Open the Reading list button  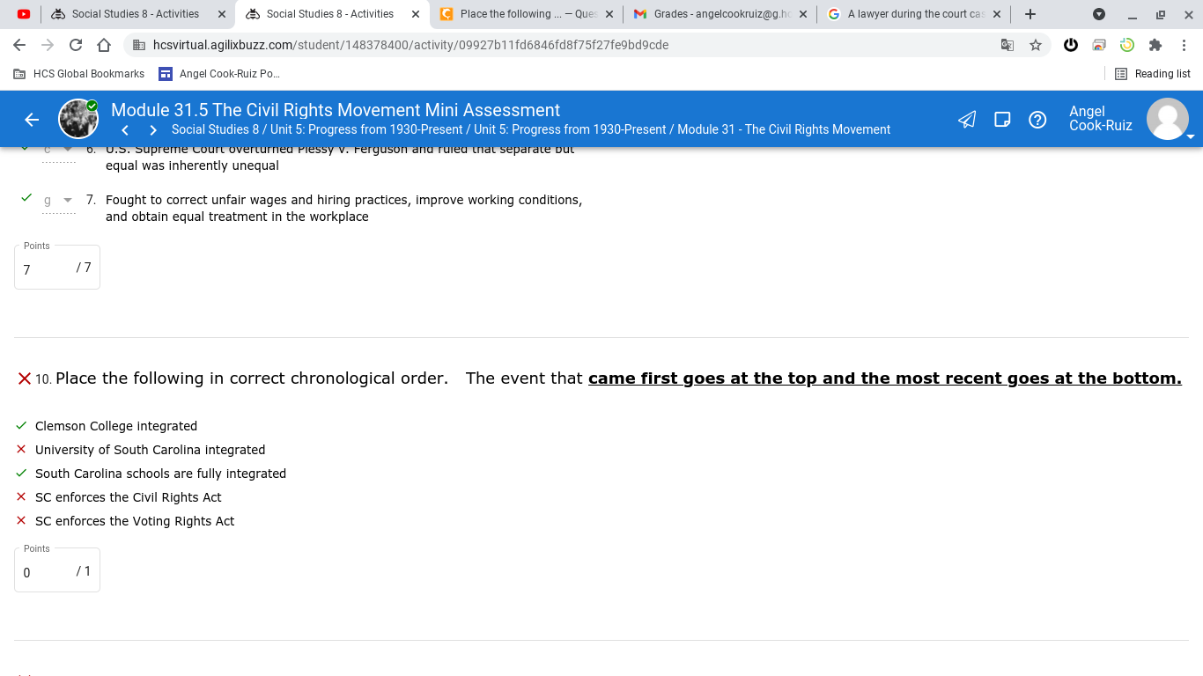tap(1153, 74)
